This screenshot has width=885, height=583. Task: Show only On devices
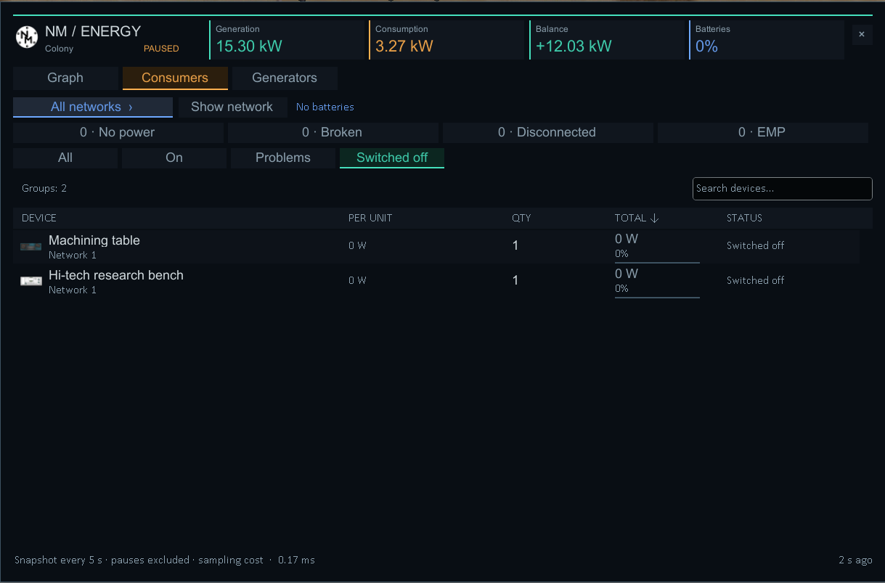[x=174, y=158]
